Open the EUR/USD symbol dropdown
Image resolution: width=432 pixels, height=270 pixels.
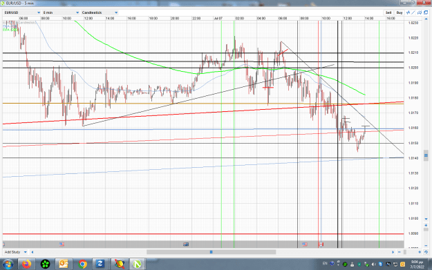pyautogui.click(x=22, y=12)
